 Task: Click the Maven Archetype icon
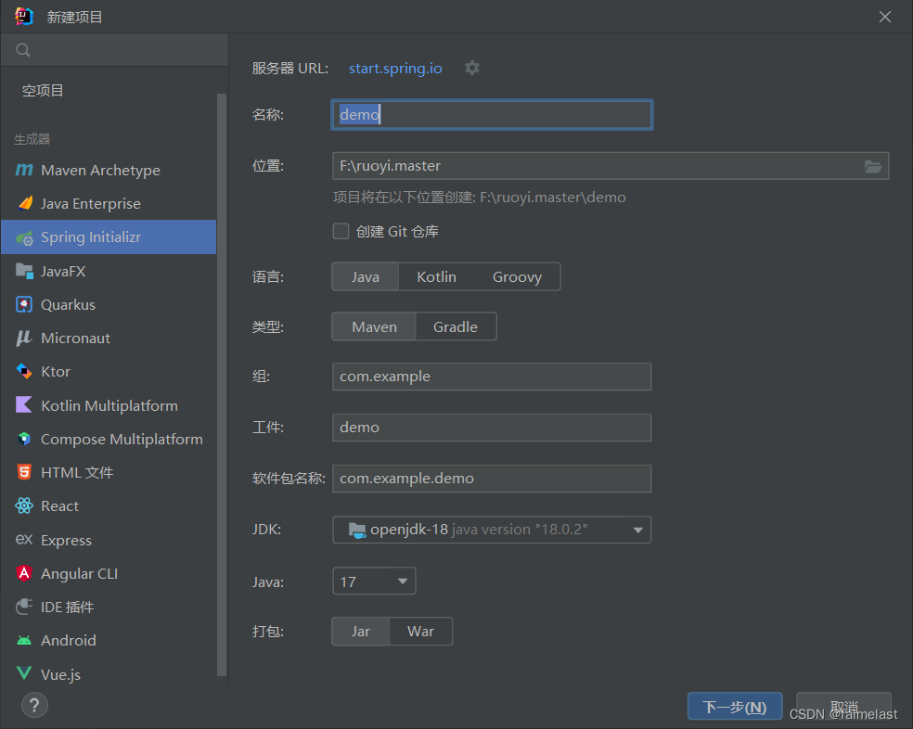pos(24,170)
